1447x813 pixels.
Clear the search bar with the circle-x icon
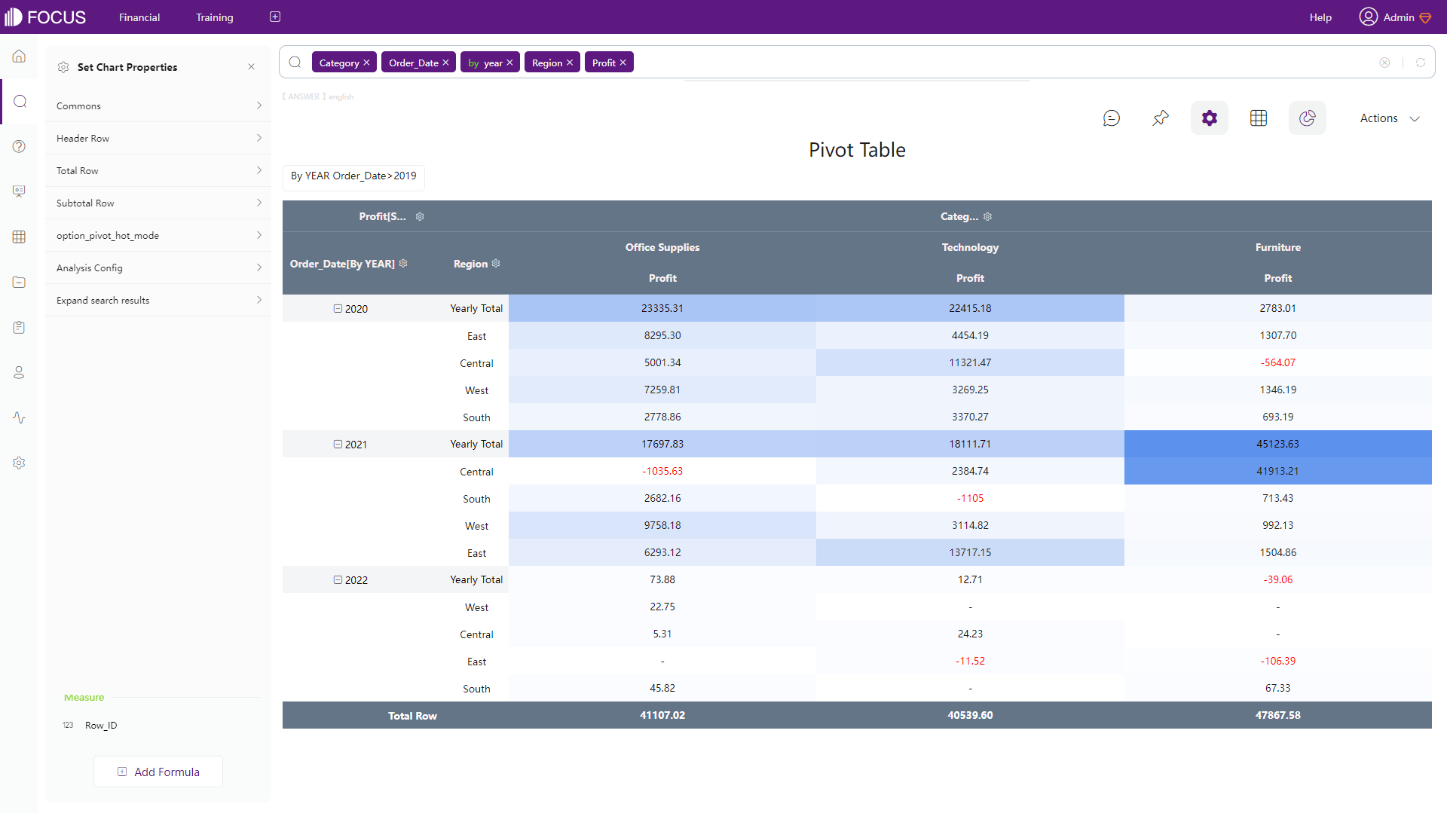(x=1384, y=63)
